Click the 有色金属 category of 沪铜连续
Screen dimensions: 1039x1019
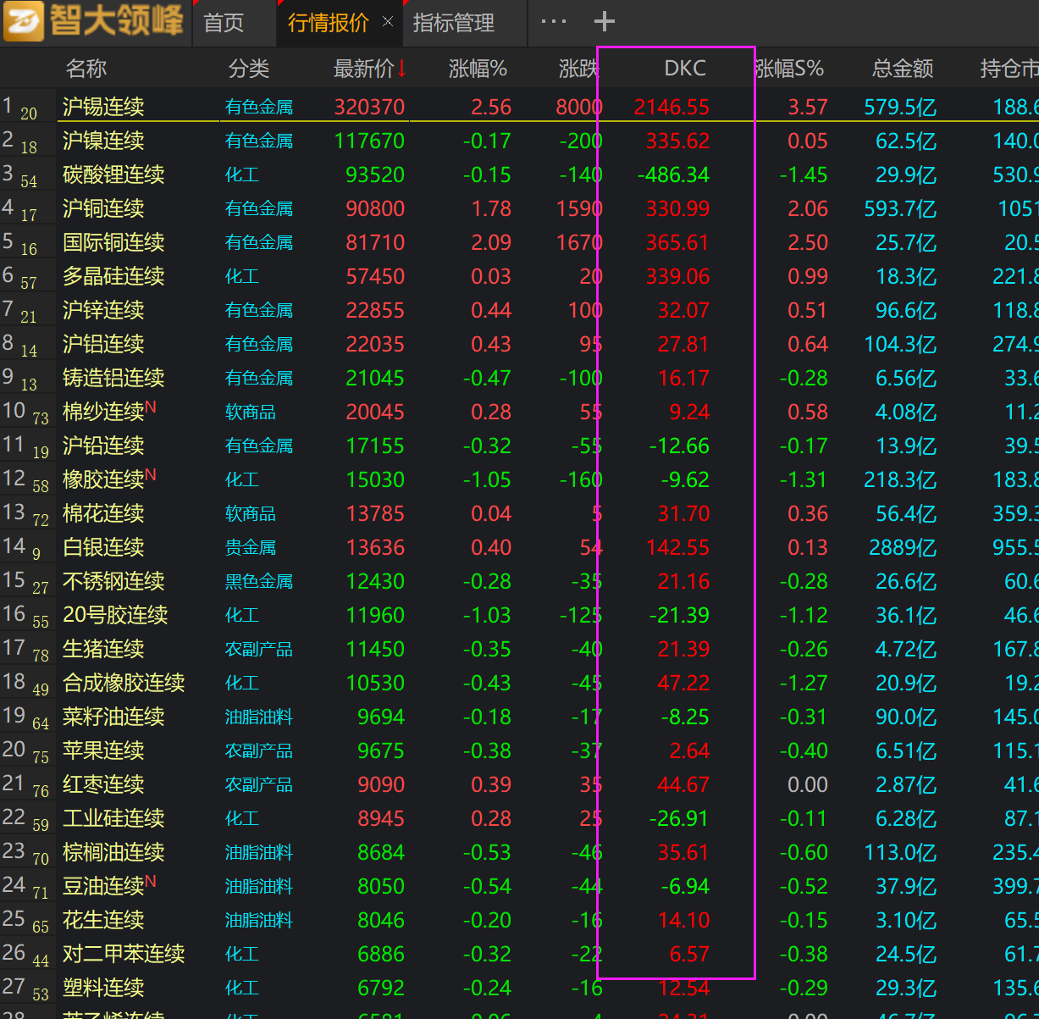click(259, 208)
